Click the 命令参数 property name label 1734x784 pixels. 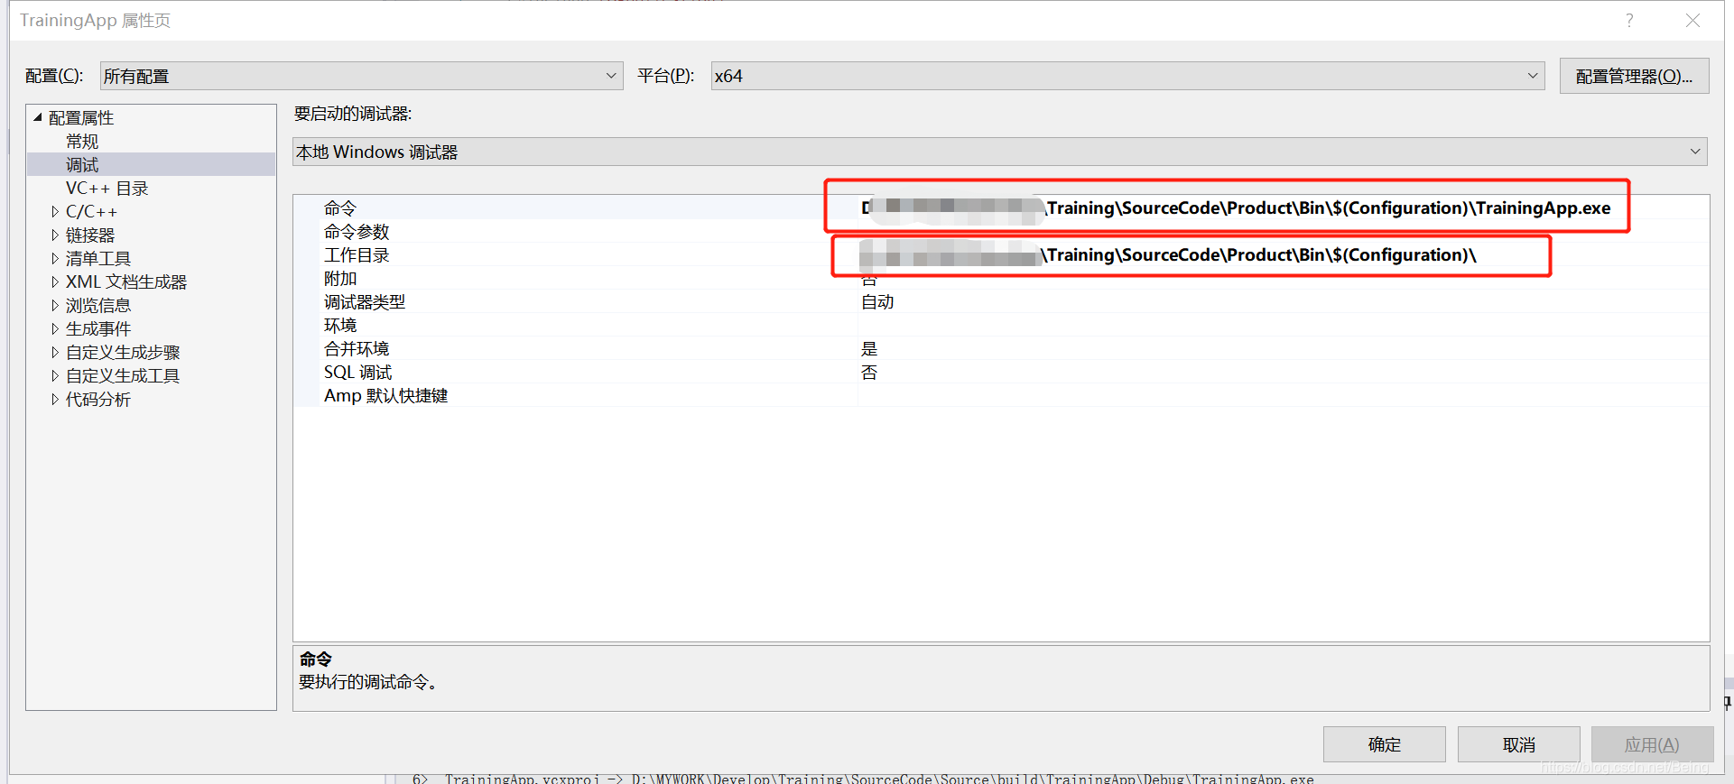pyautogui.click(x=357, y=231)
